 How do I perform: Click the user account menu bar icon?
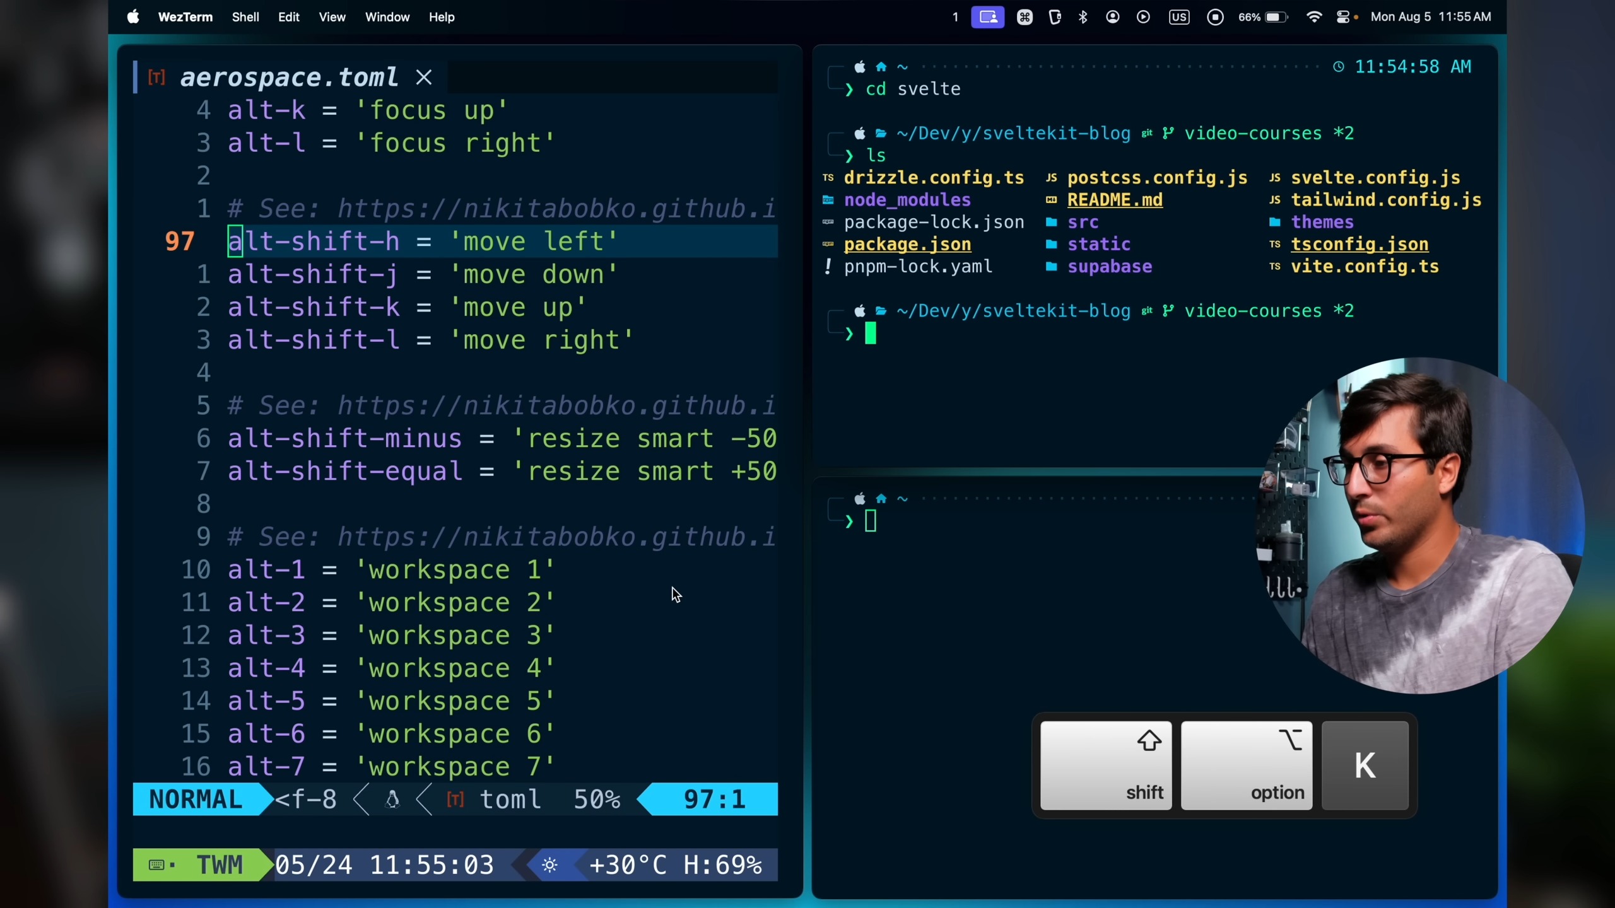[1113, 17]
